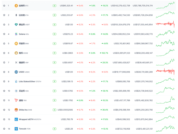
Task: View the Bitcoin 7-day sparkline chart
Action: 165,5
